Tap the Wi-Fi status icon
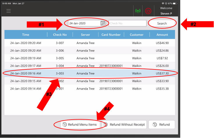Viewport: 214px width, 138px height. [163, 4]
